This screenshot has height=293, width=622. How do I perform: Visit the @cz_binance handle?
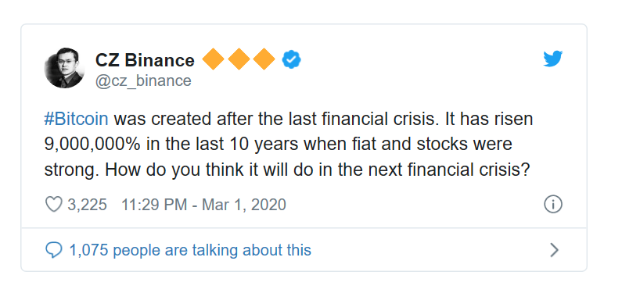[x=143, y=80]
